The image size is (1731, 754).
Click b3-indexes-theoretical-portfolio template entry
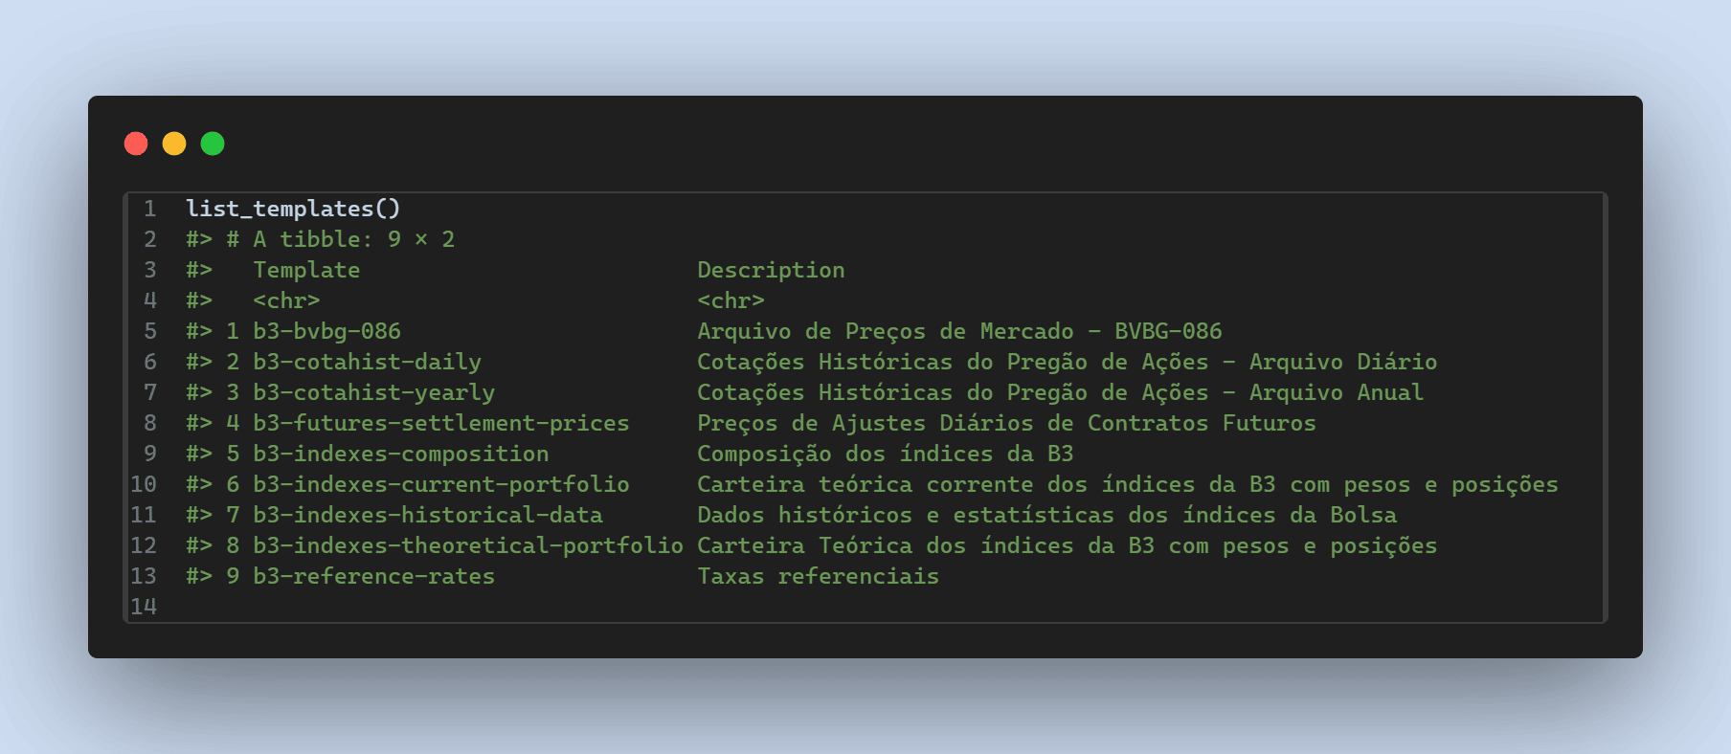[467, 545]
